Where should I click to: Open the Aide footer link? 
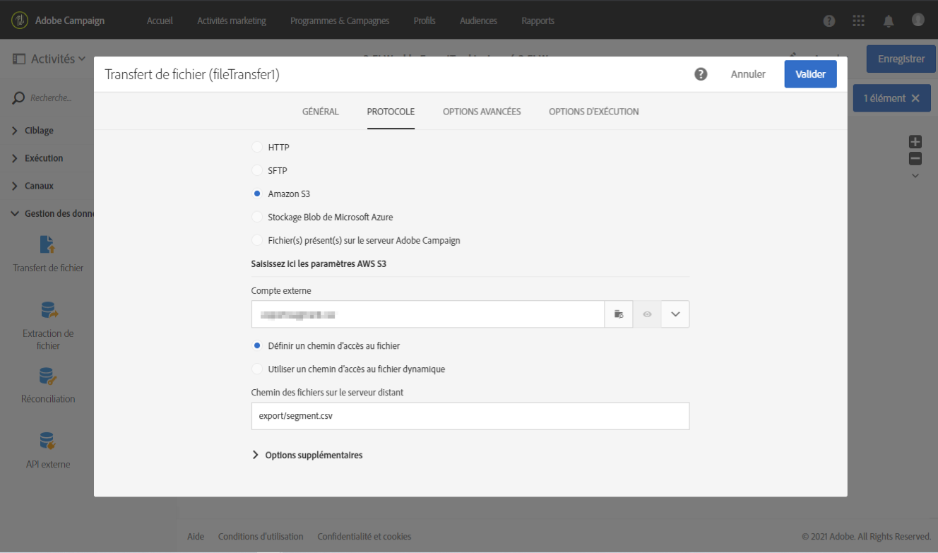pos(196,537)
